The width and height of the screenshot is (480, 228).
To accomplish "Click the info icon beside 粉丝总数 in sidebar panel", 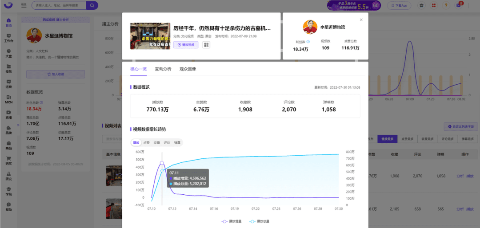I will click(x=41, y=103).
